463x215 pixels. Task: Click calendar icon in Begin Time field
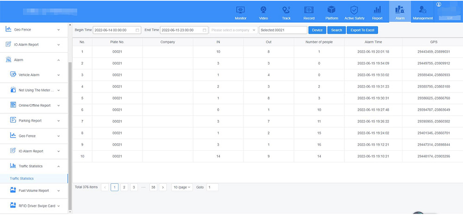(x=138, y=30)
